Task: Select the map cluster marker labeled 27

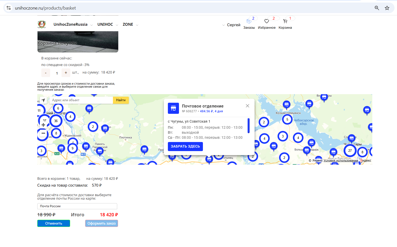Action: pos(350,151)
